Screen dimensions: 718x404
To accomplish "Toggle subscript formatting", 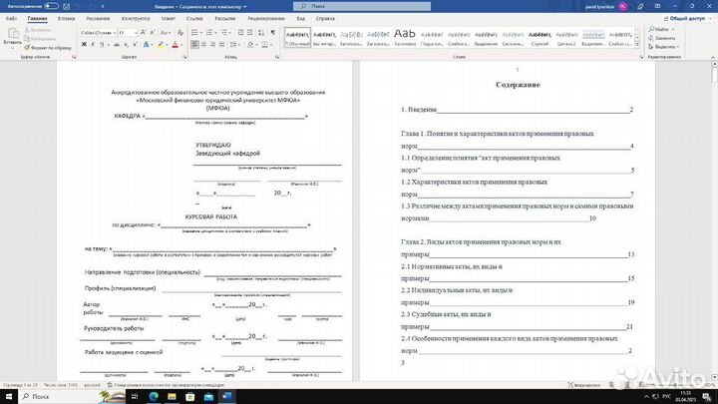I will 126,45.
